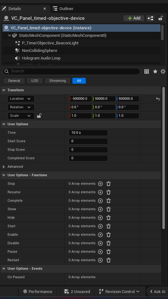
Task: Click Location Y field 50000.0
Action: [x=104, y=99]
